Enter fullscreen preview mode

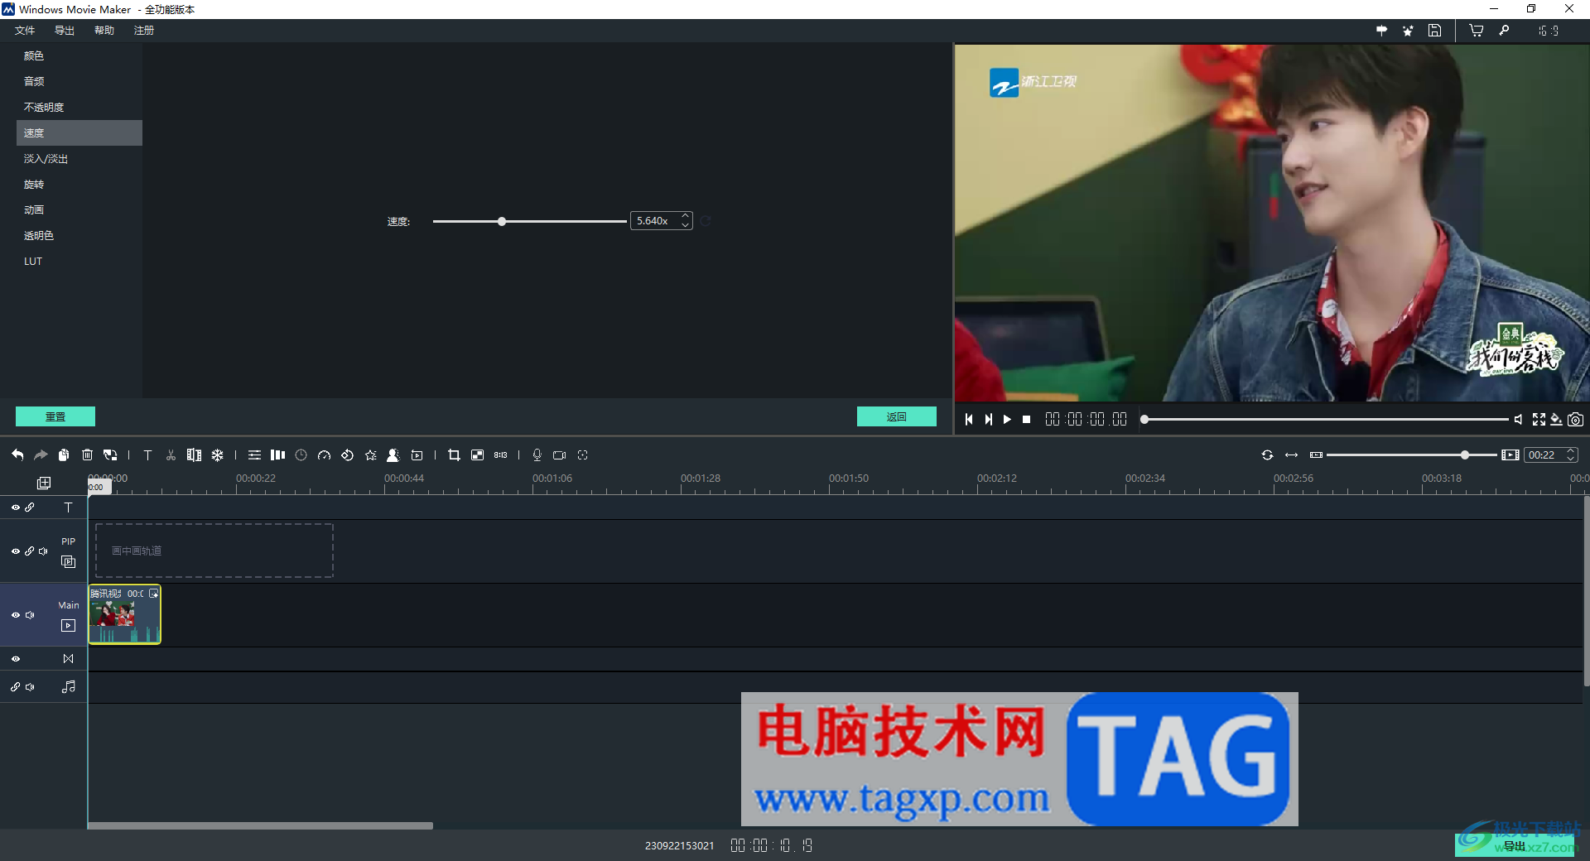[x=1539, y=420]
